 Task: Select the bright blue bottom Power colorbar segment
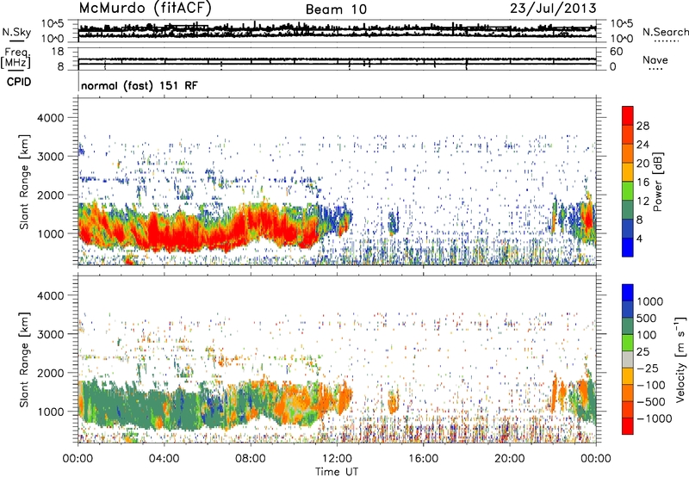[x=628, y=247]
